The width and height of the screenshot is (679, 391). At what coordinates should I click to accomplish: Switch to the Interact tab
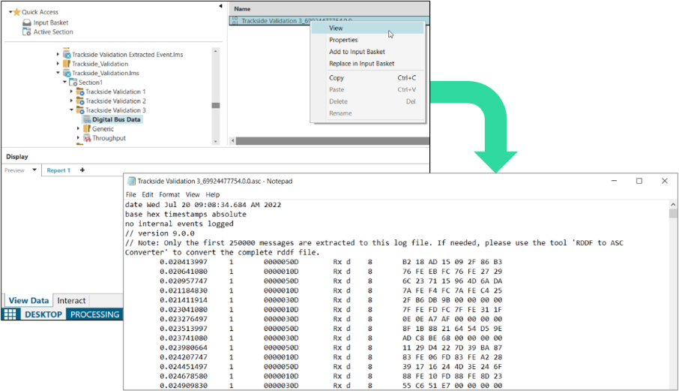(72, 301)
